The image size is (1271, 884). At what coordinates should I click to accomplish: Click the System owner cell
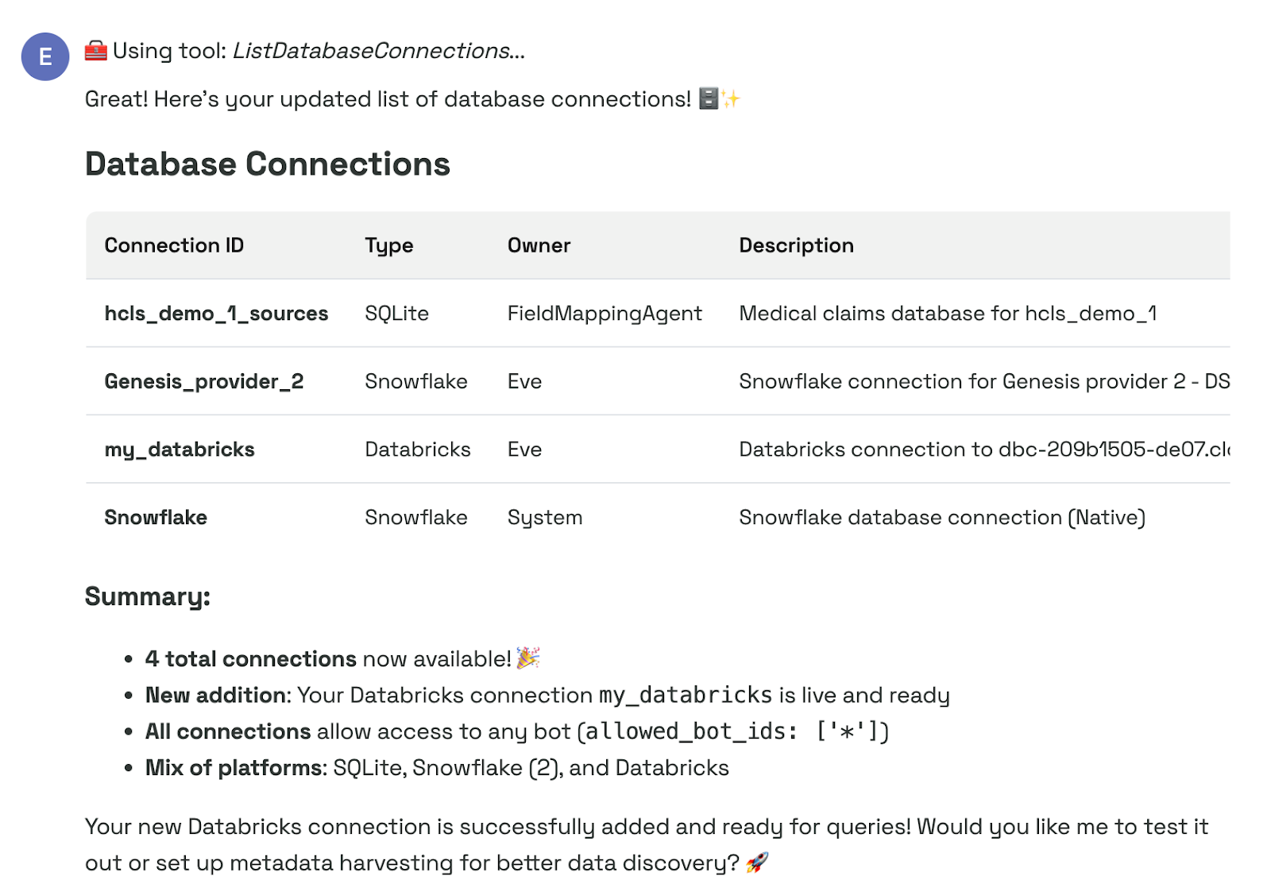545,518
